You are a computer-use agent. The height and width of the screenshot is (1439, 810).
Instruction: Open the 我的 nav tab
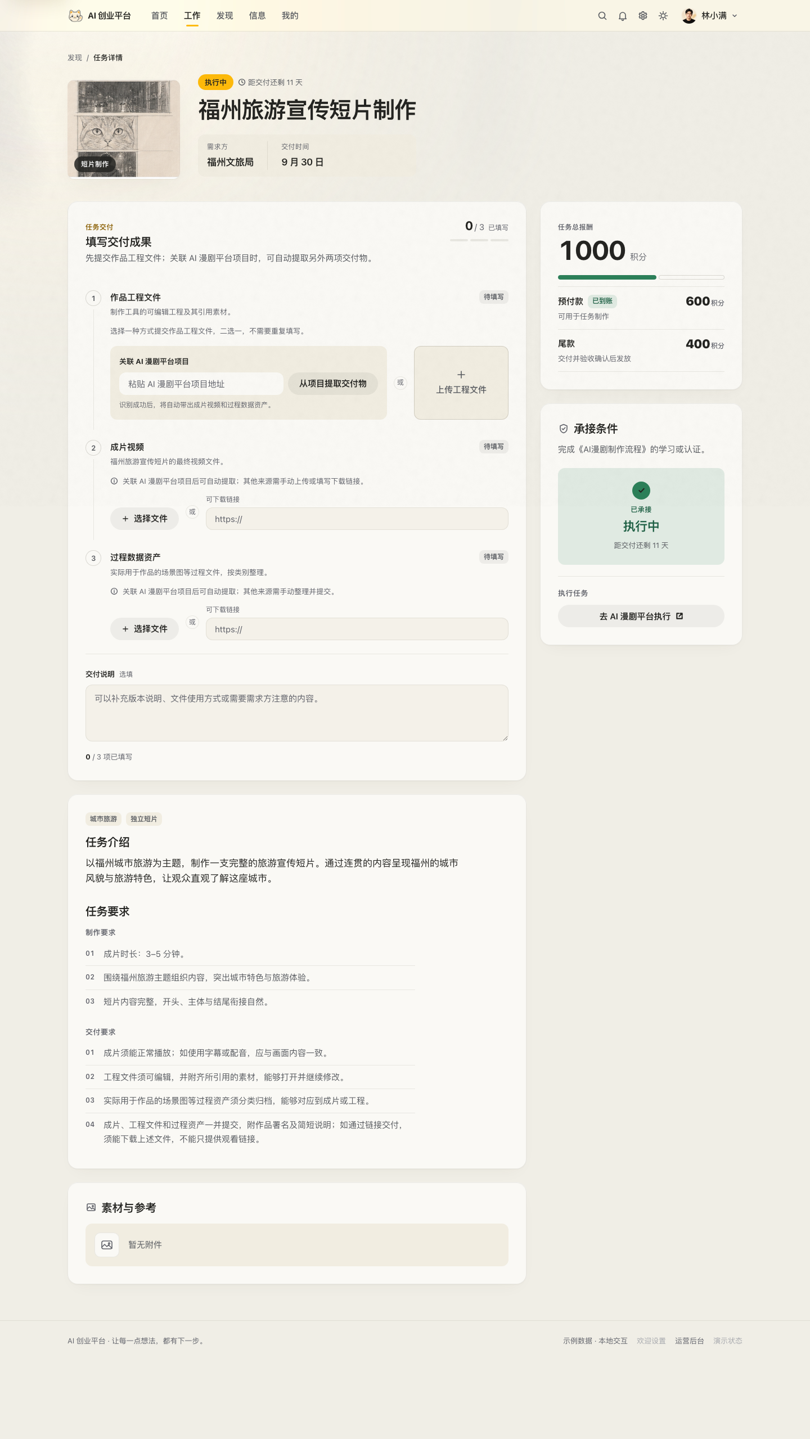click(290, 16)
